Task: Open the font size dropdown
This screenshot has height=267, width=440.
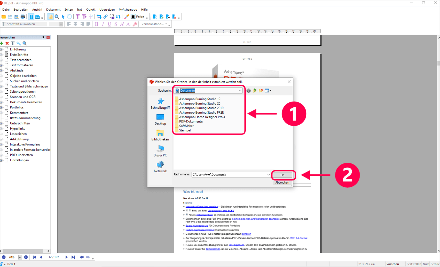Action: coord(61,24)
